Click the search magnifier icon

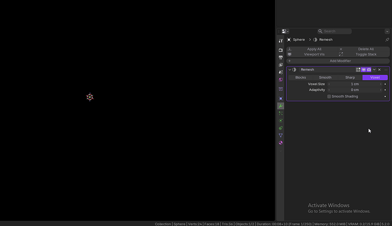(320, 31)
